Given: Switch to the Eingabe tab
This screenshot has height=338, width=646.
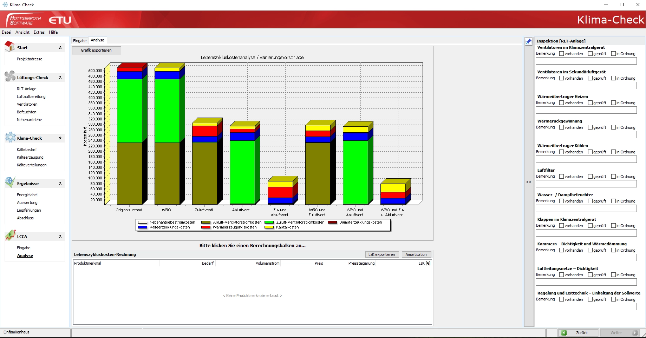Looking at the screenshot, I should point(80,41).
